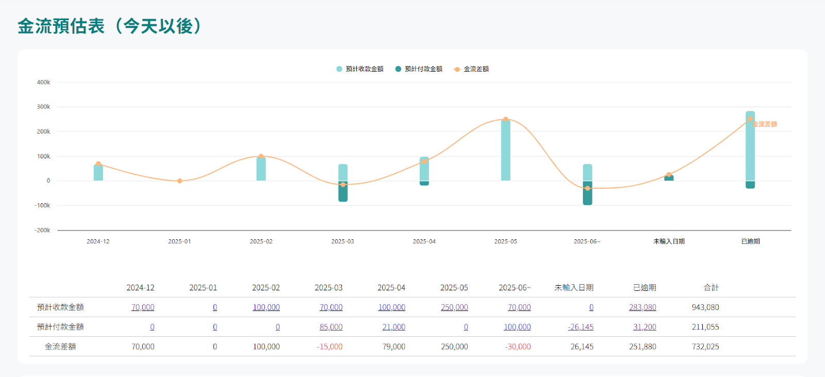Click the -30,000 difference value

pos(518,347)
